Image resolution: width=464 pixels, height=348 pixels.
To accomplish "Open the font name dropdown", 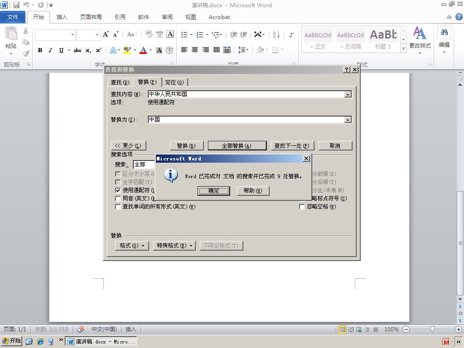I will tap(72, 34).
